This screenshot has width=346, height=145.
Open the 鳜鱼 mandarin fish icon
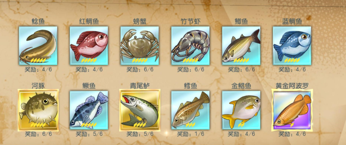89,110
